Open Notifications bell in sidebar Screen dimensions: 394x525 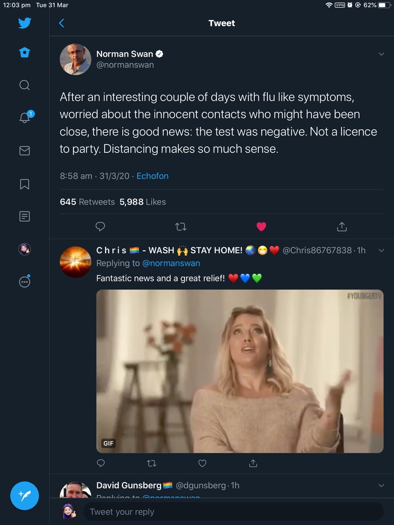click(x=25, y=118)
